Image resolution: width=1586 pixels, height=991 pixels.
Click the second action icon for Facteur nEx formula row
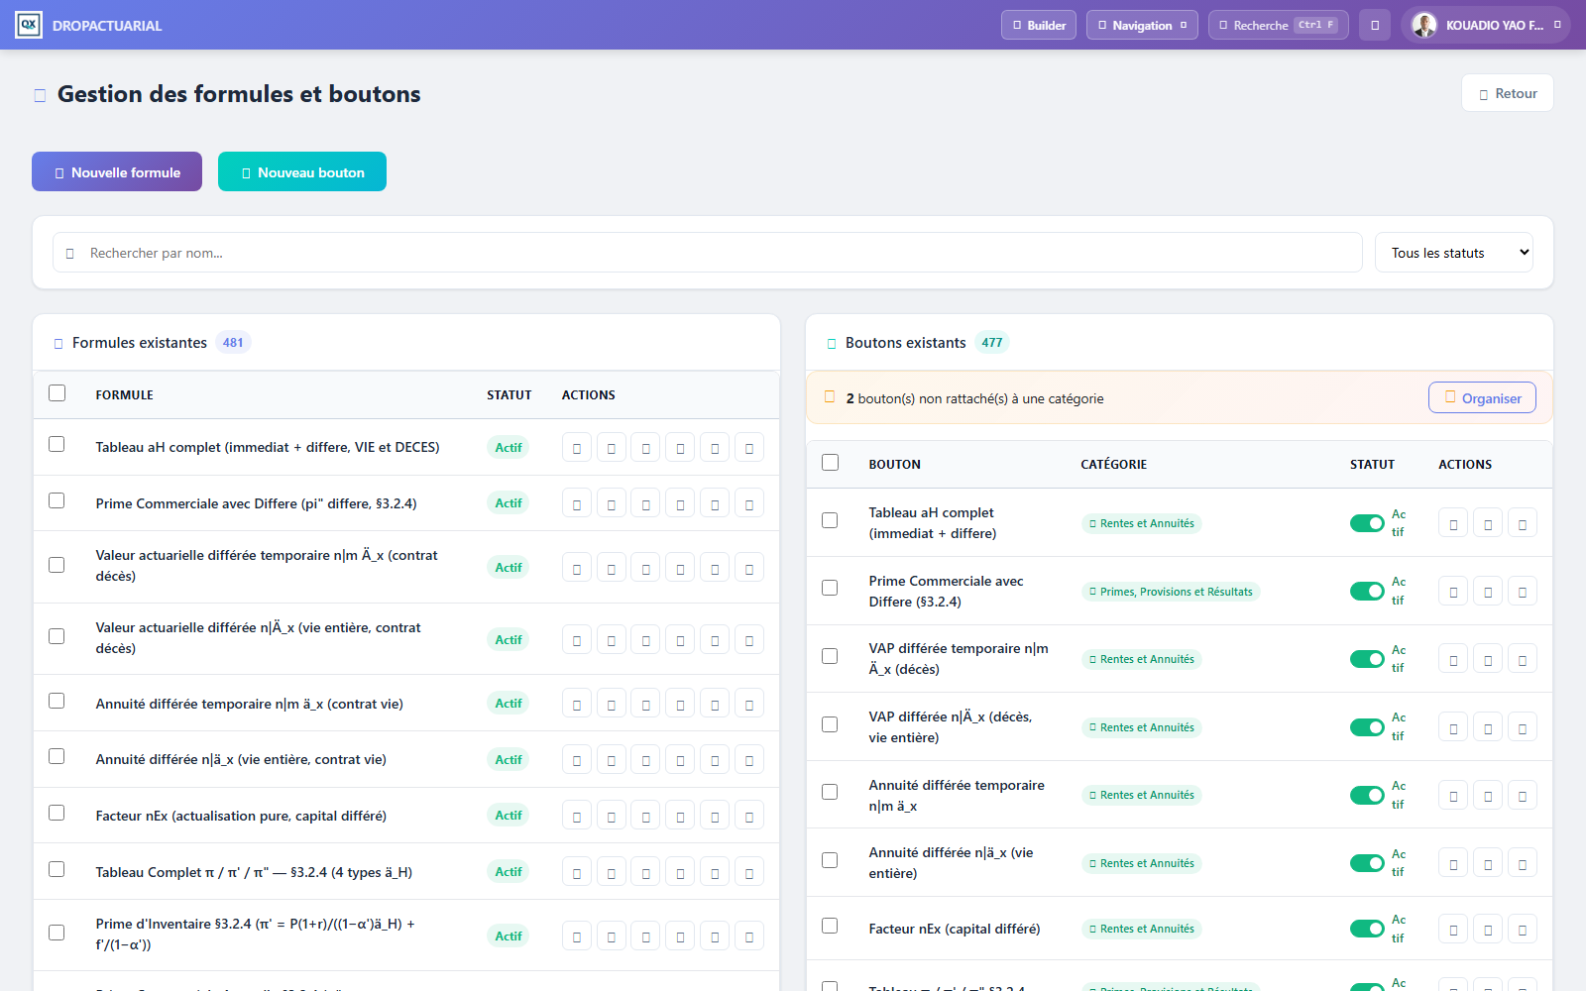pyautogui.click(x=611, y=816)
